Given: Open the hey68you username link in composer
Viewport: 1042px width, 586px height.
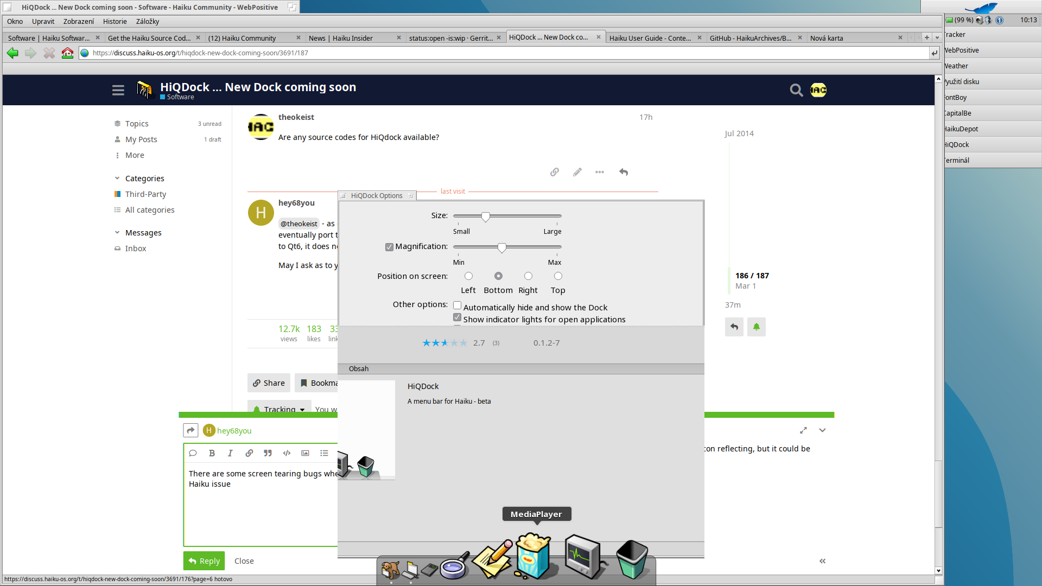Looking at the screenshot, I should coord(234,431).
